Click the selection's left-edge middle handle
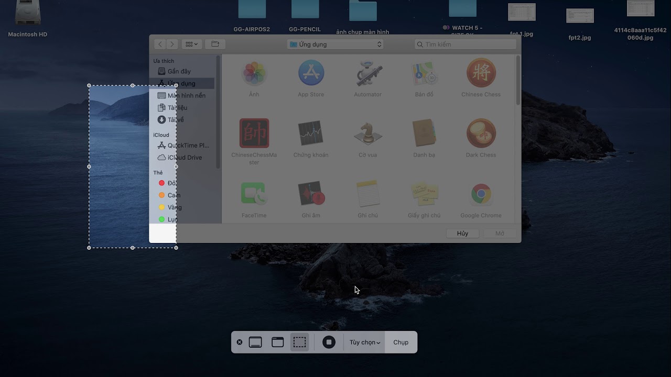This screenshot has height=377, width=671. tap(89, 167)
